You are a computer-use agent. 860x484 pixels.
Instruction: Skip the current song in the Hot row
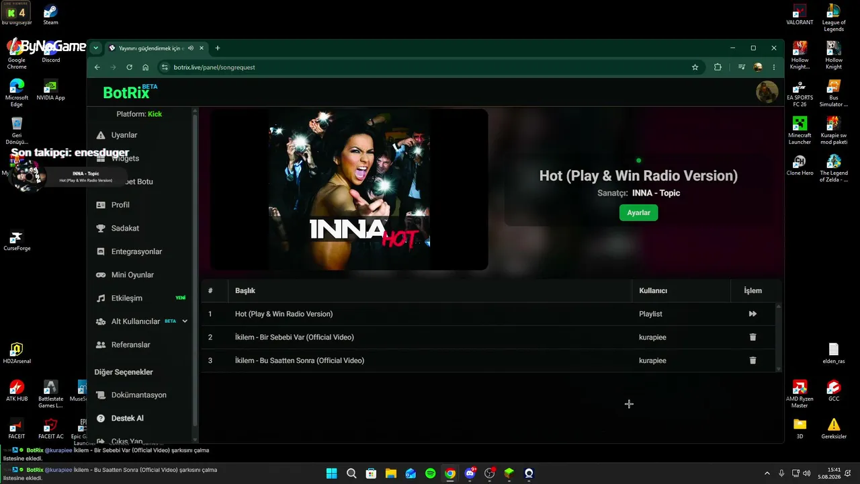752,314
